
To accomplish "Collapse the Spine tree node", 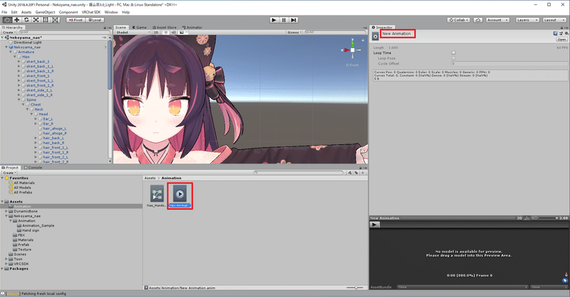I will click(19, 99).
